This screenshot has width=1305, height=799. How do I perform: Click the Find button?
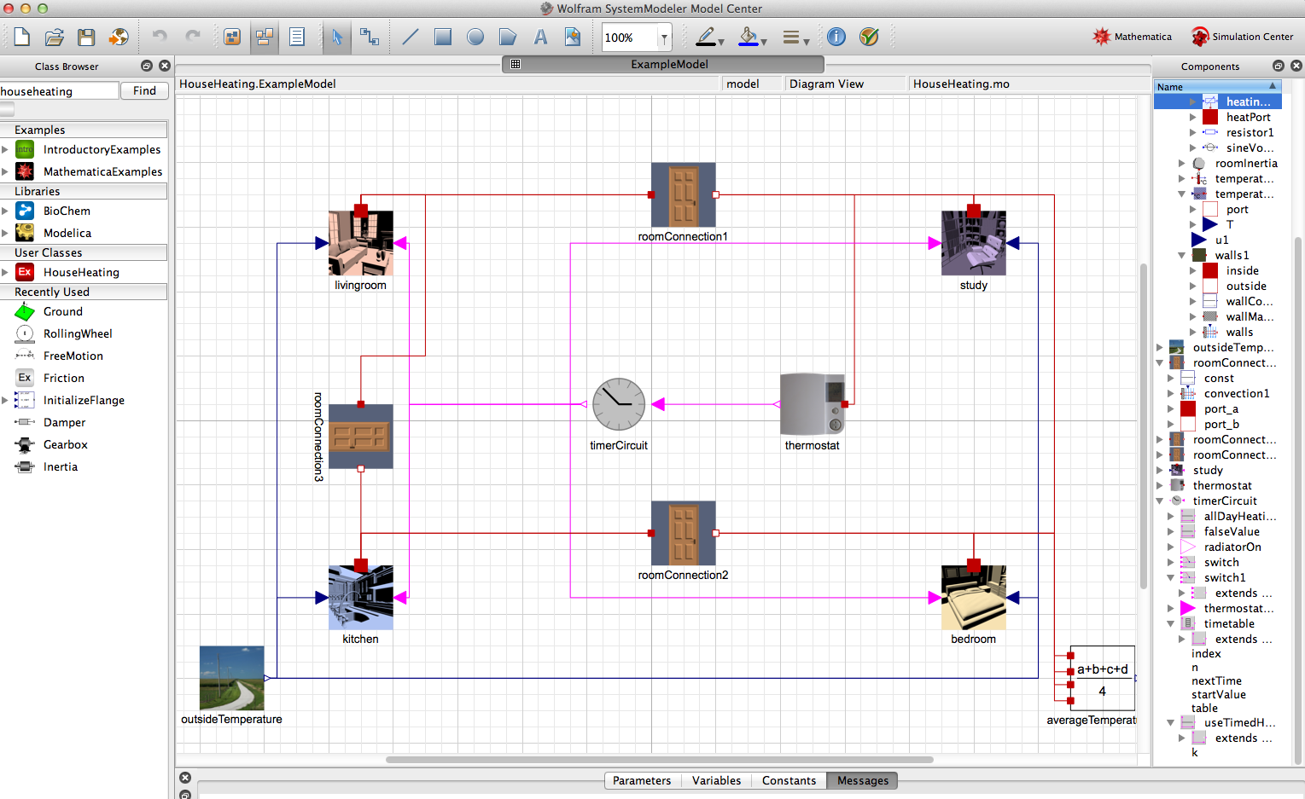click(x=144, y=90)
